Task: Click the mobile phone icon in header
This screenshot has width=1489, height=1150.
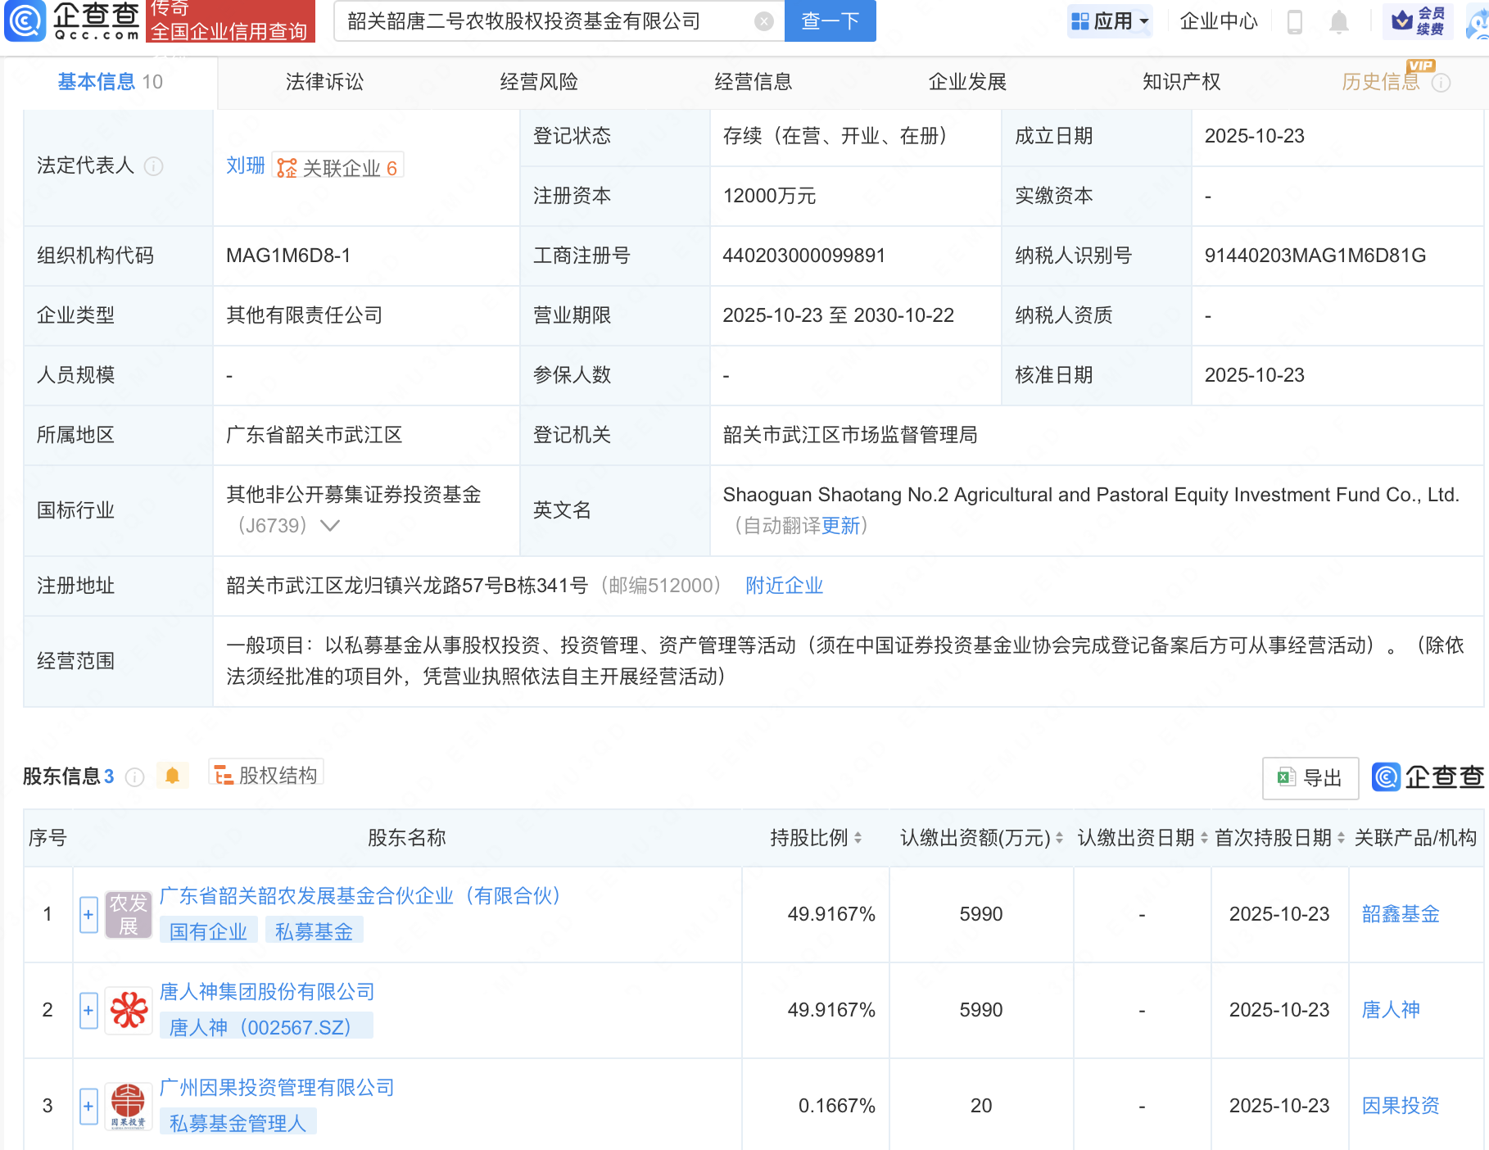Action: click(1294, 21)
